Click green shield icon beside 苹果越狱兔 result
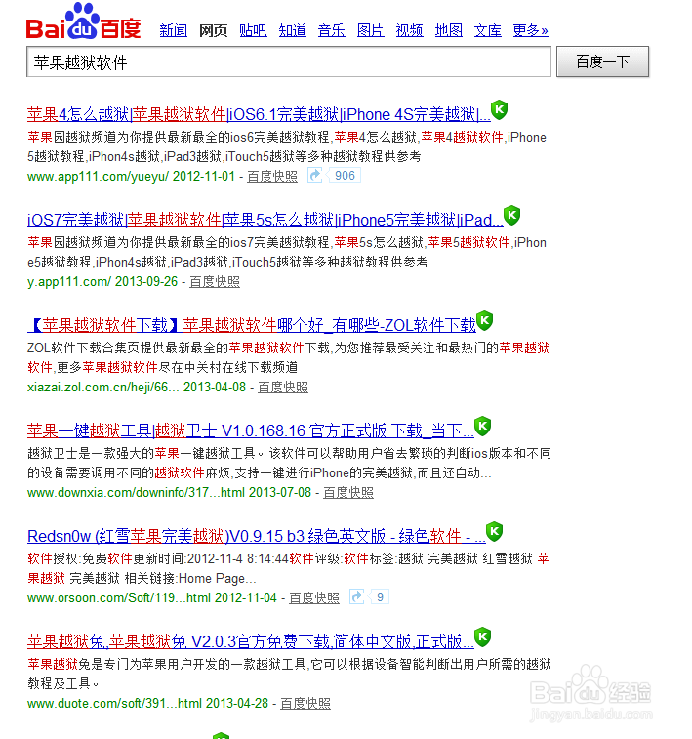Image resolution: width=692 pixels, height=739 pixels. click(x=482, y=637)
